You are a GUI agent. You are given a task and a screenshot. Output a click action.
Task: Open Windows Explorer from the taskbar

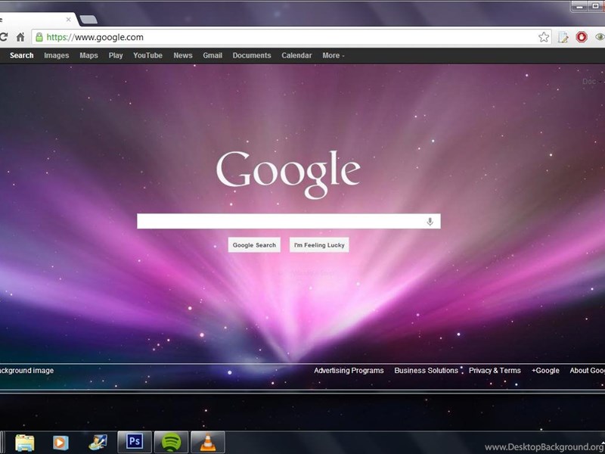25,443
